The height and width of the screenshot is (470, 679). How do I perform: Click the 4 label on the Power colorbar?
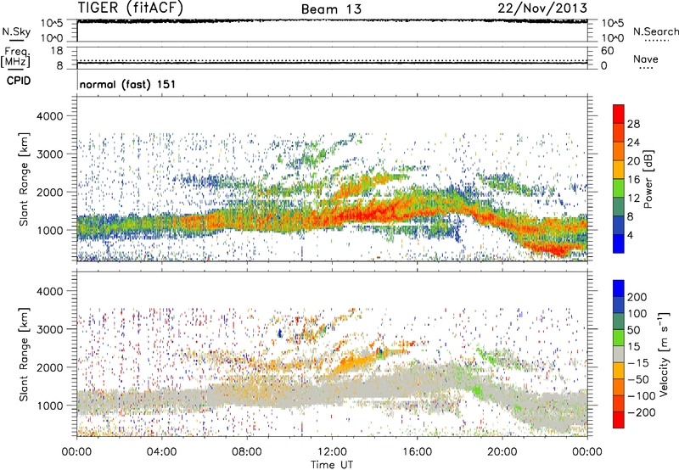[630, 236]
